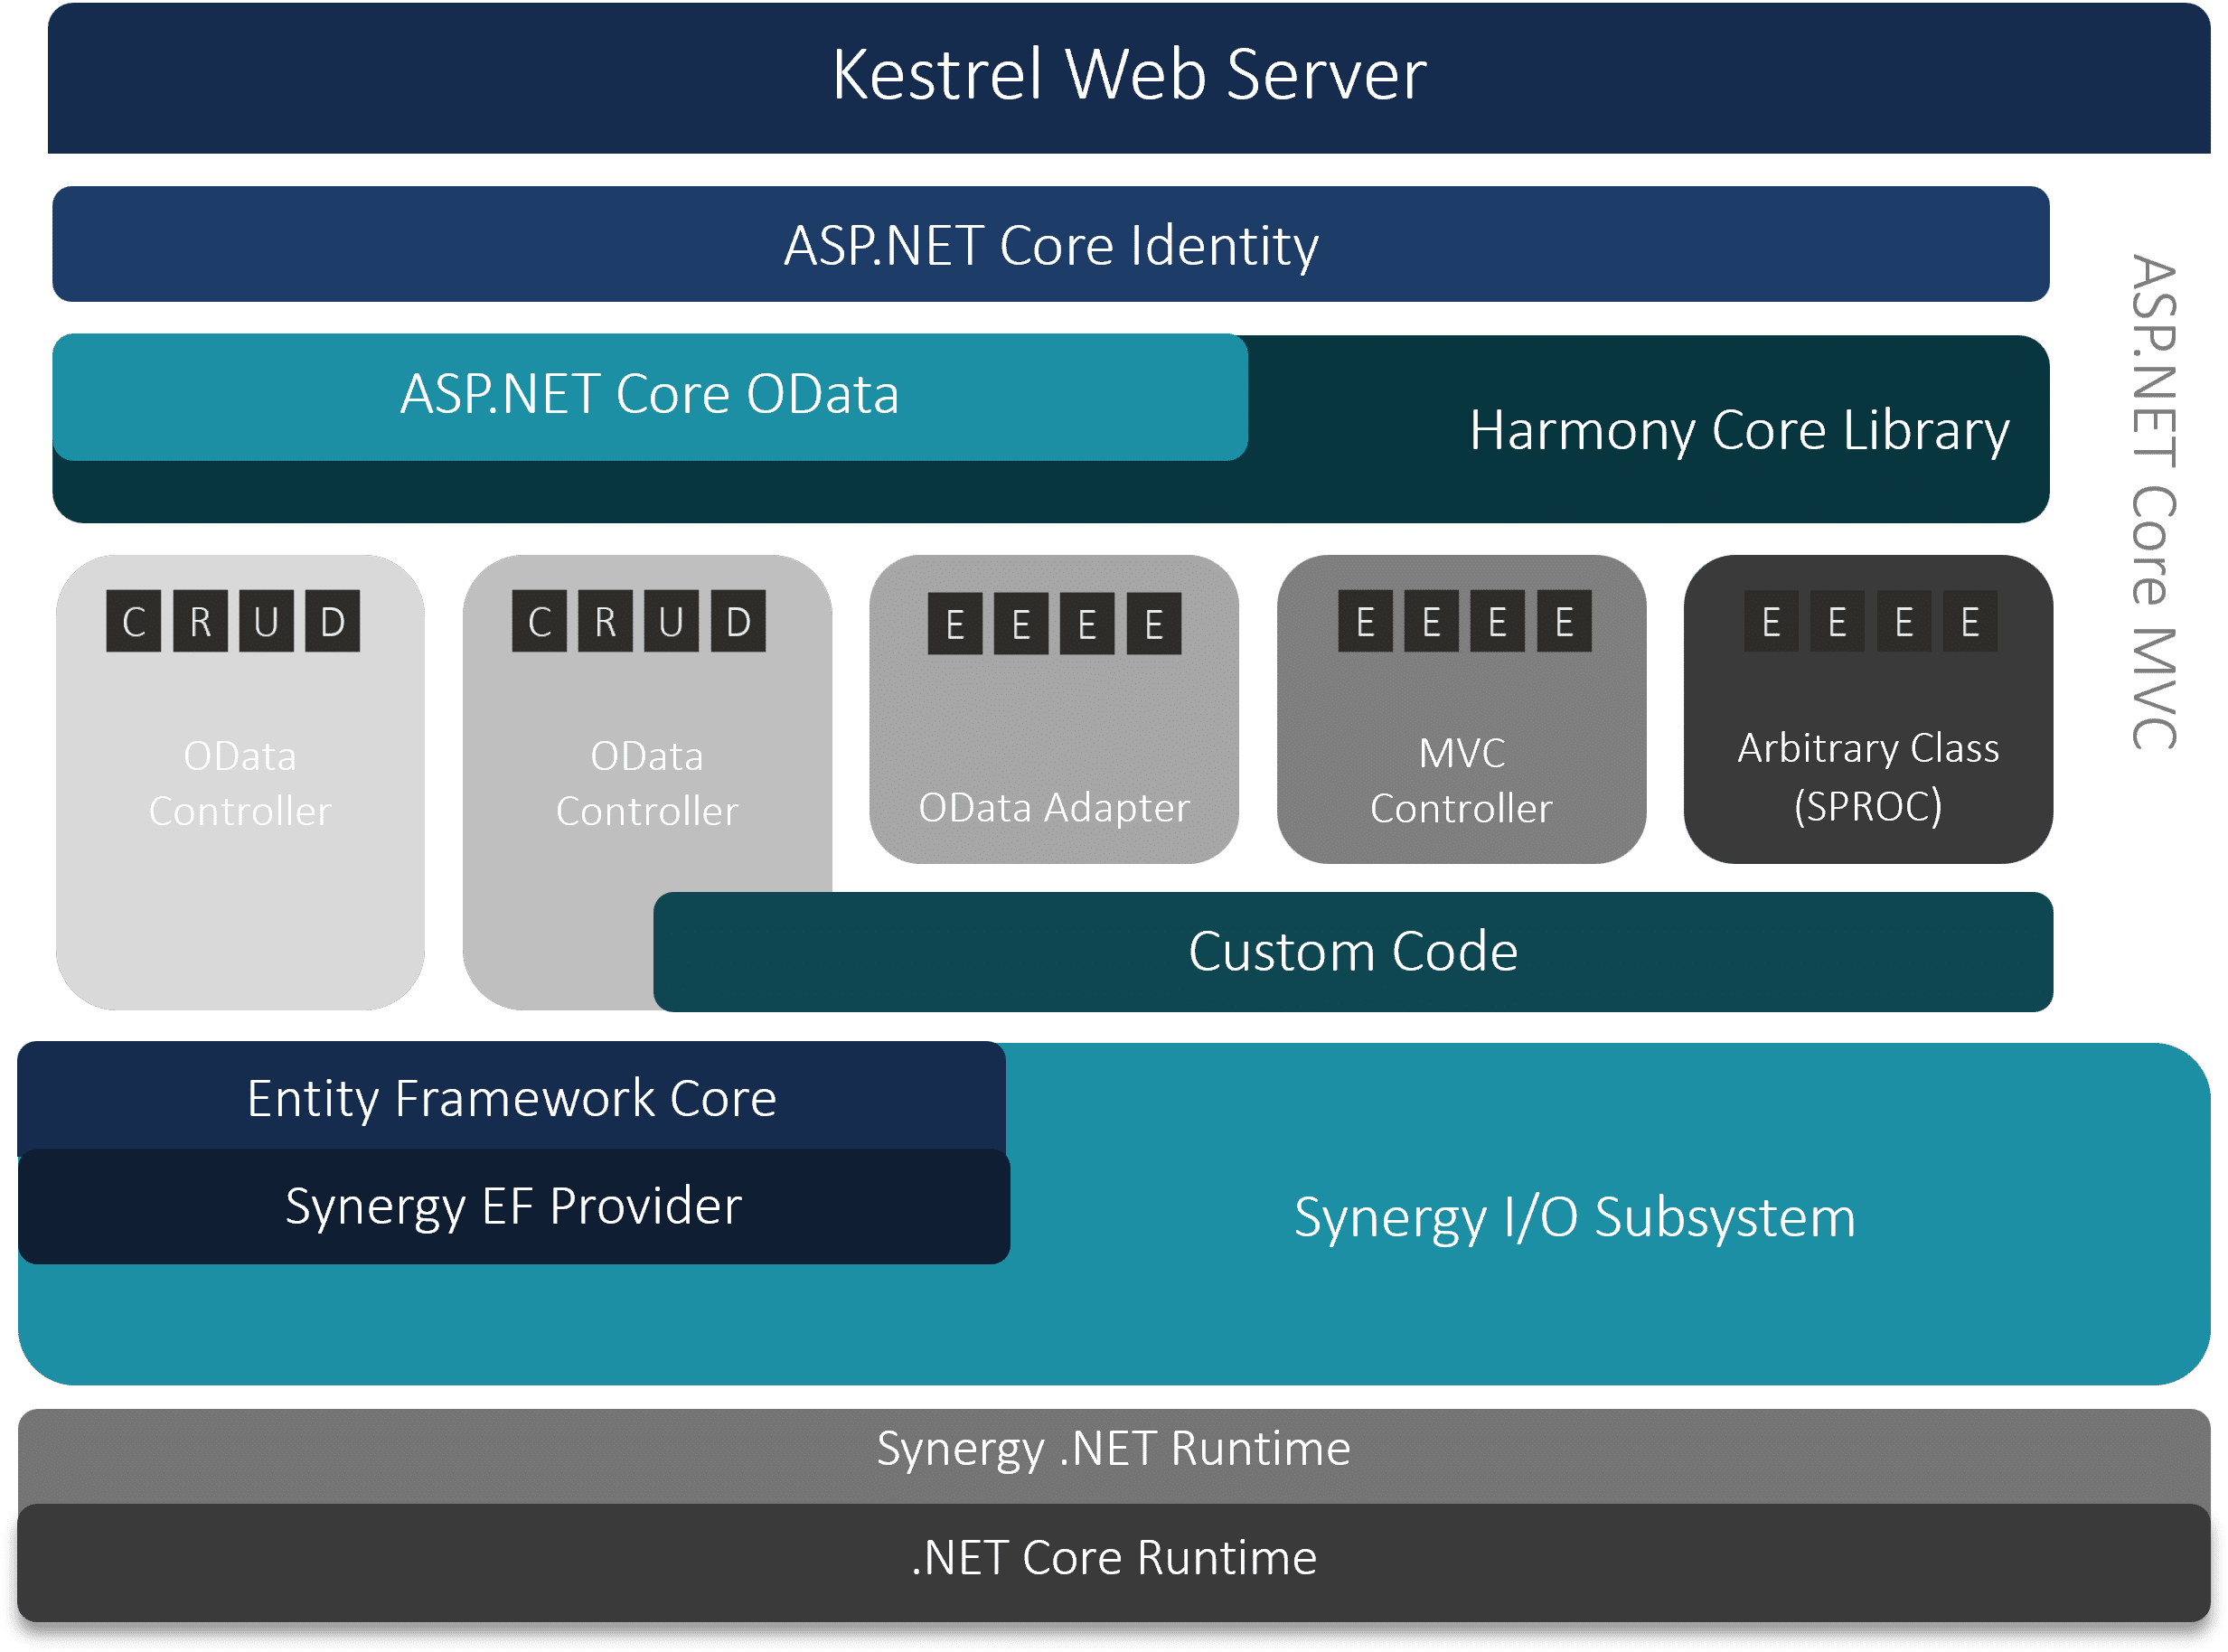The image size is (2228, 1652).
Task: Select the Entity Framework Core block
Action: [x=511, y=1099]
